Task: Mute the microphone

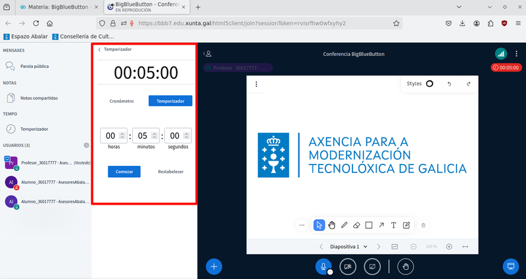Action: tap(323, 266)
